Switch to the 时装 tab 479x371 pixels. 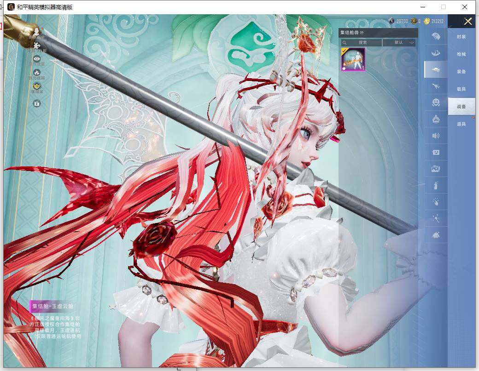461,37
